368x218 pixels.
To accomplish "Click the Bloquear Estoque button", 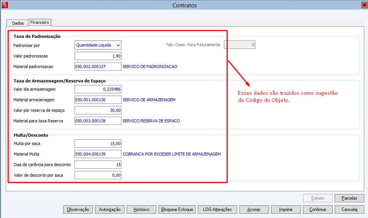I will pos(177,210).
